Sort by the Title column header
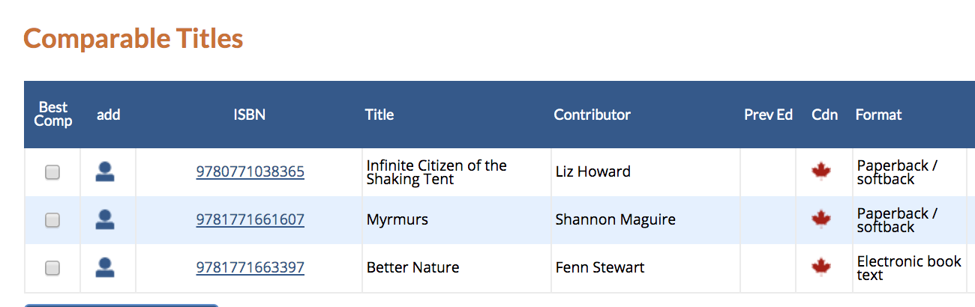 click(x=379, y=115)
